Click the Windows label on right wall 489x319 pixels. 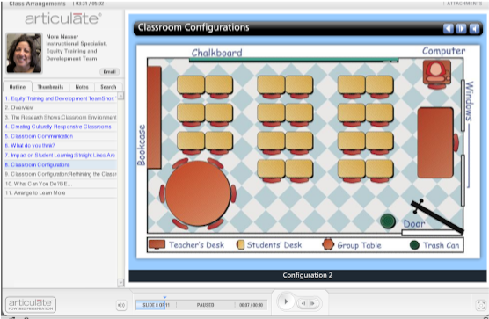tap(469, 101)
